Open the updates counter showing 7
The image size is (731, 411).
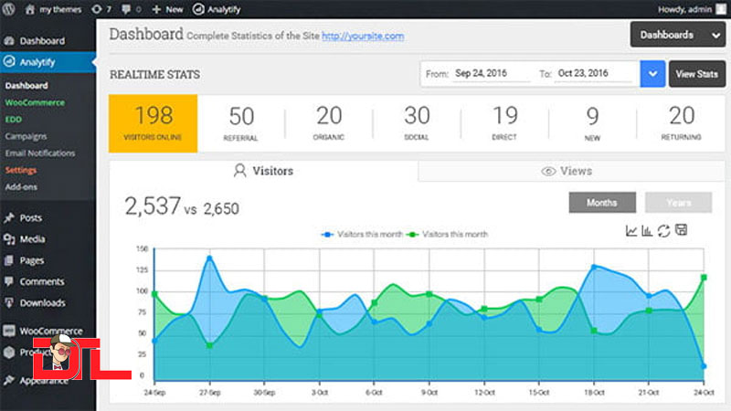coord(101,9)
